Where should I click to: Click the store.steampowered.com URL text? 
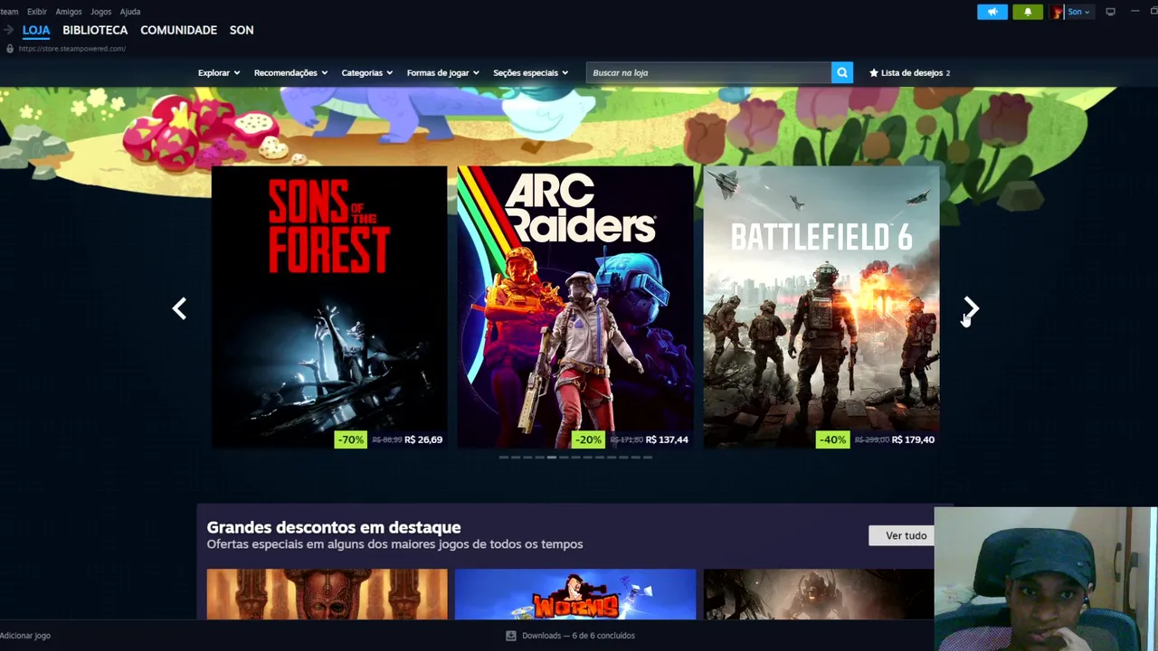pyautogui.click(x=72, y=49)
